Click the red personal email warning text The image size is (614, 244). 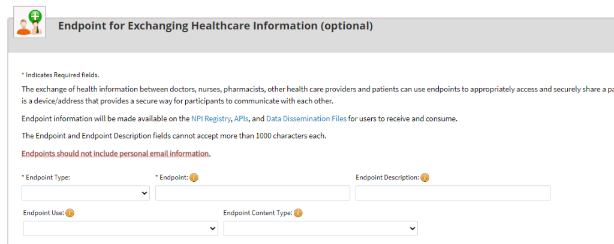tap(116, 154)
